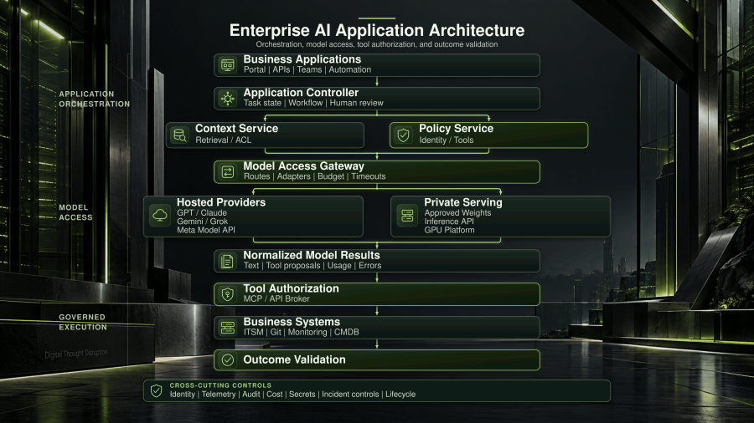Select the Tool Authorization heading
The width and height of the screenshot is (754, 423).
[x=291, y=288]
